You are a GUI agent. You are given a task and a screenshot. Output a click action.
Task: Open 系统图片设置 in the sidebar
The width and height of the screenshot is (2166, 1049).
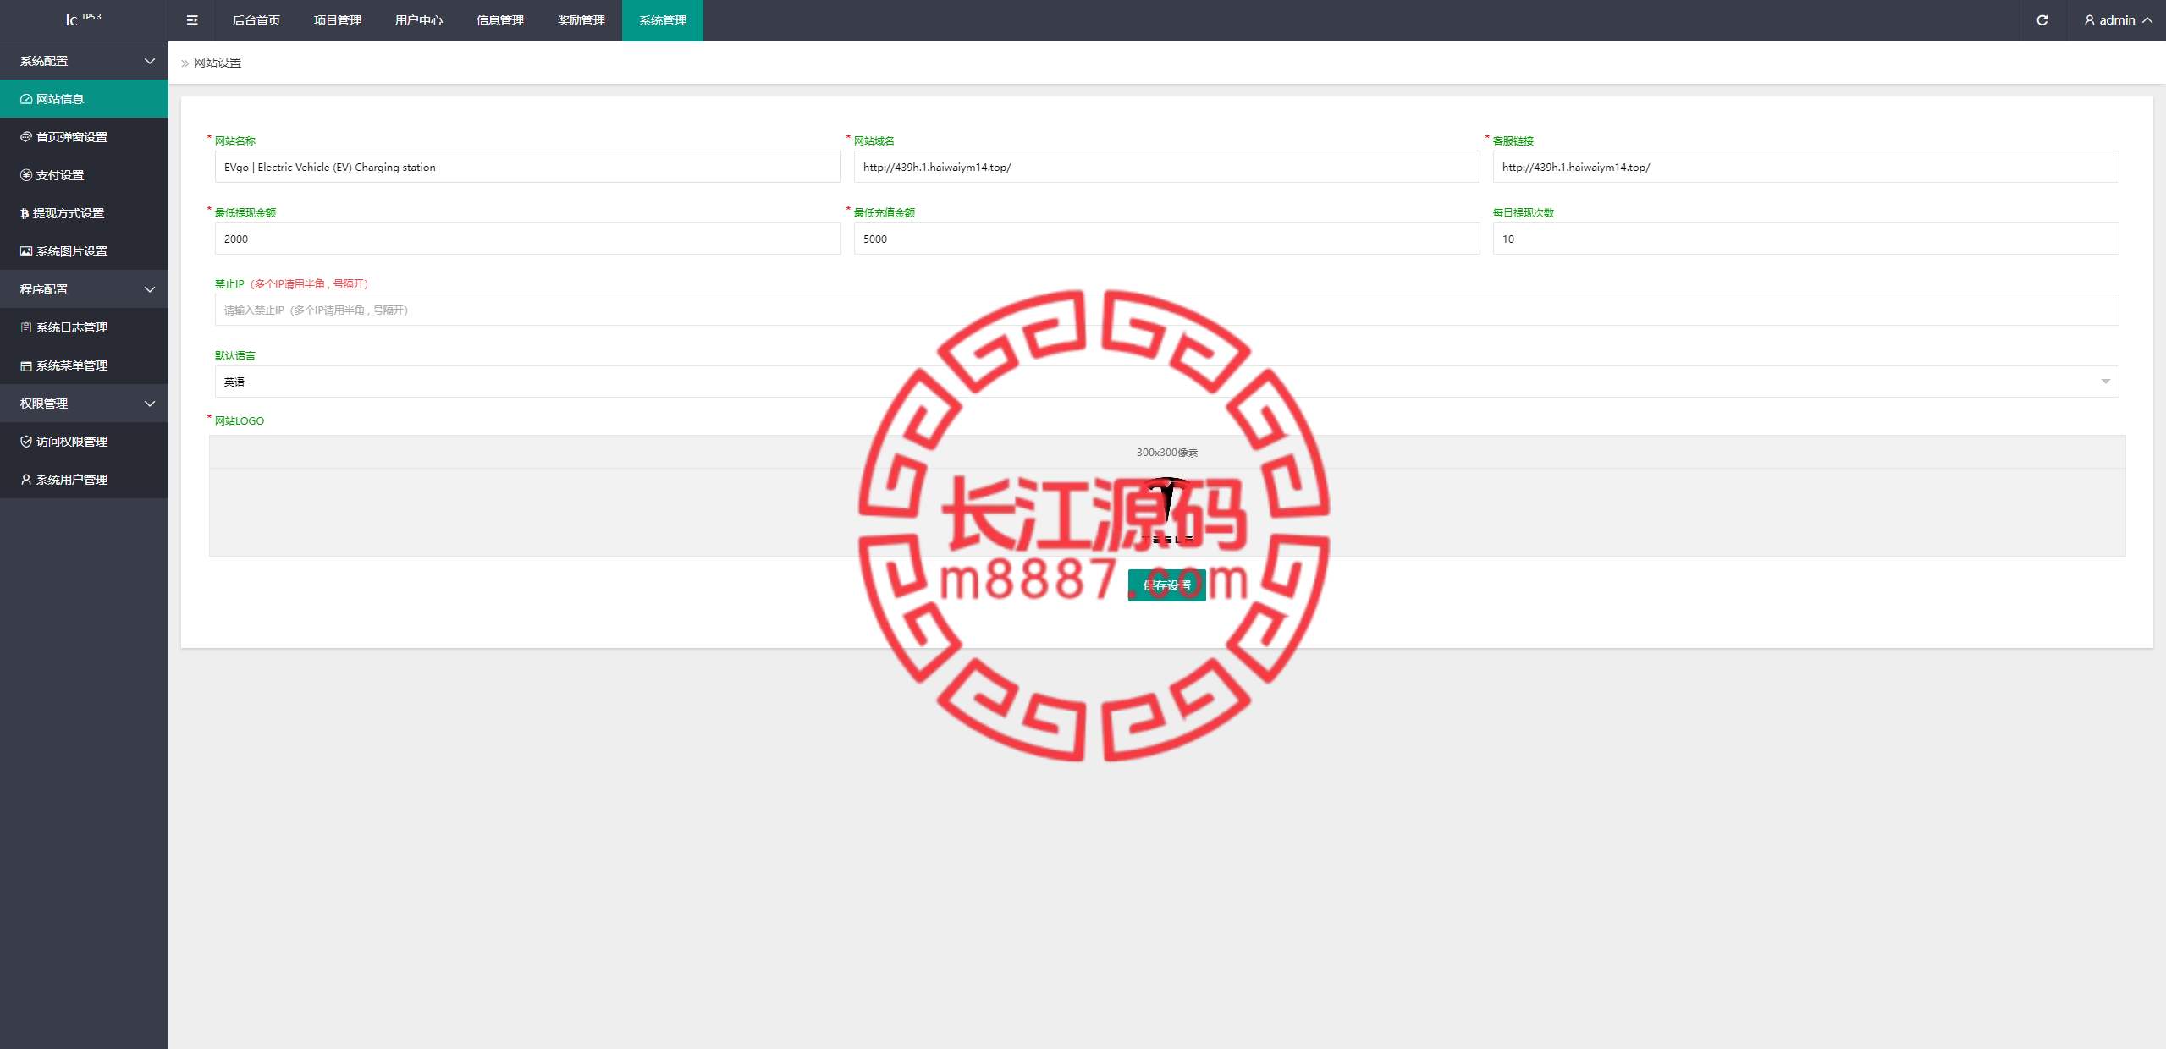84,251
